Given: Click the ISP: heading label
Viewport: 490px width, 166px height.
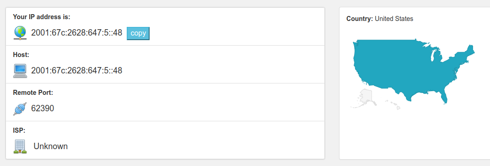Looking at the screenshot, I should tap(19, 130).
